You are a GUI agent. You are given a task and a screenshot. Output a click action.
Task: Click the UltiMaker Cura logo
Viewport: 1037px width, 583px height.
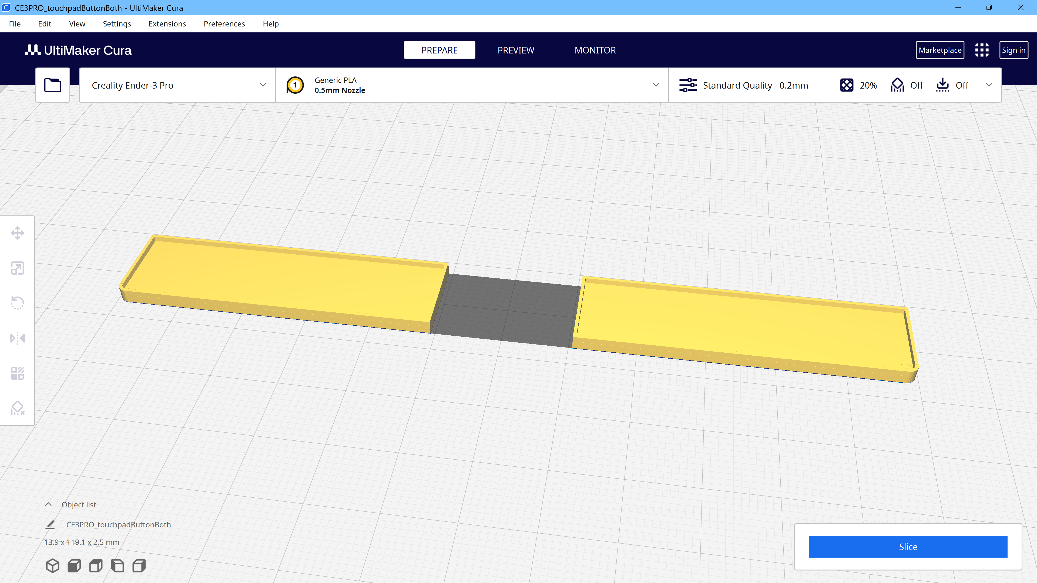click(78, 50)
